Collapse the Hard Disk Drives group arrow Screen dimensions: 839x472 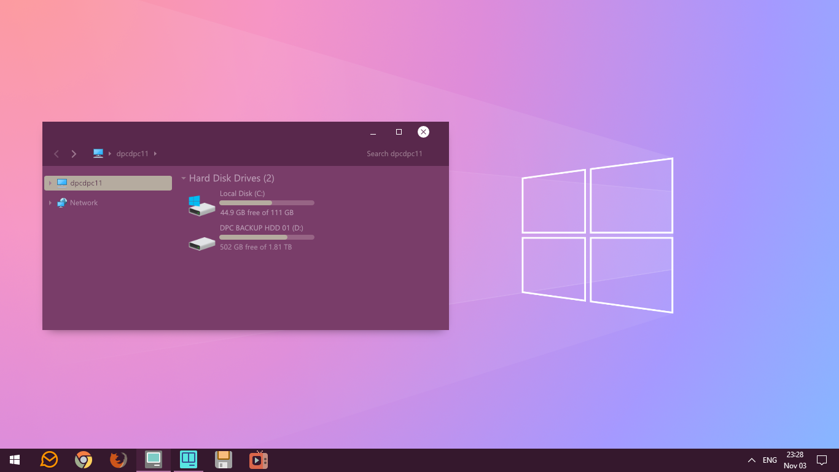(x=184, y=178)
